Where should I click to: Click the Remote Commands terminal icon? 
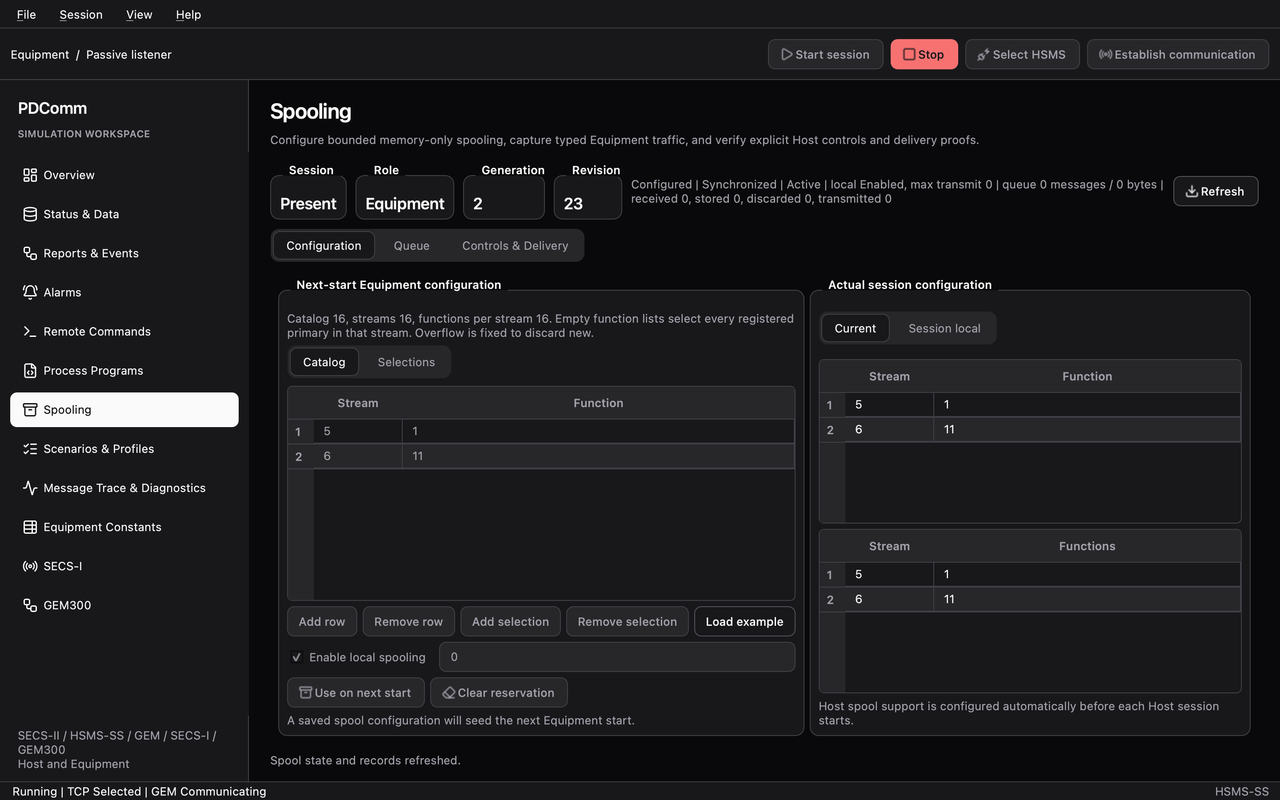(30, 332)
